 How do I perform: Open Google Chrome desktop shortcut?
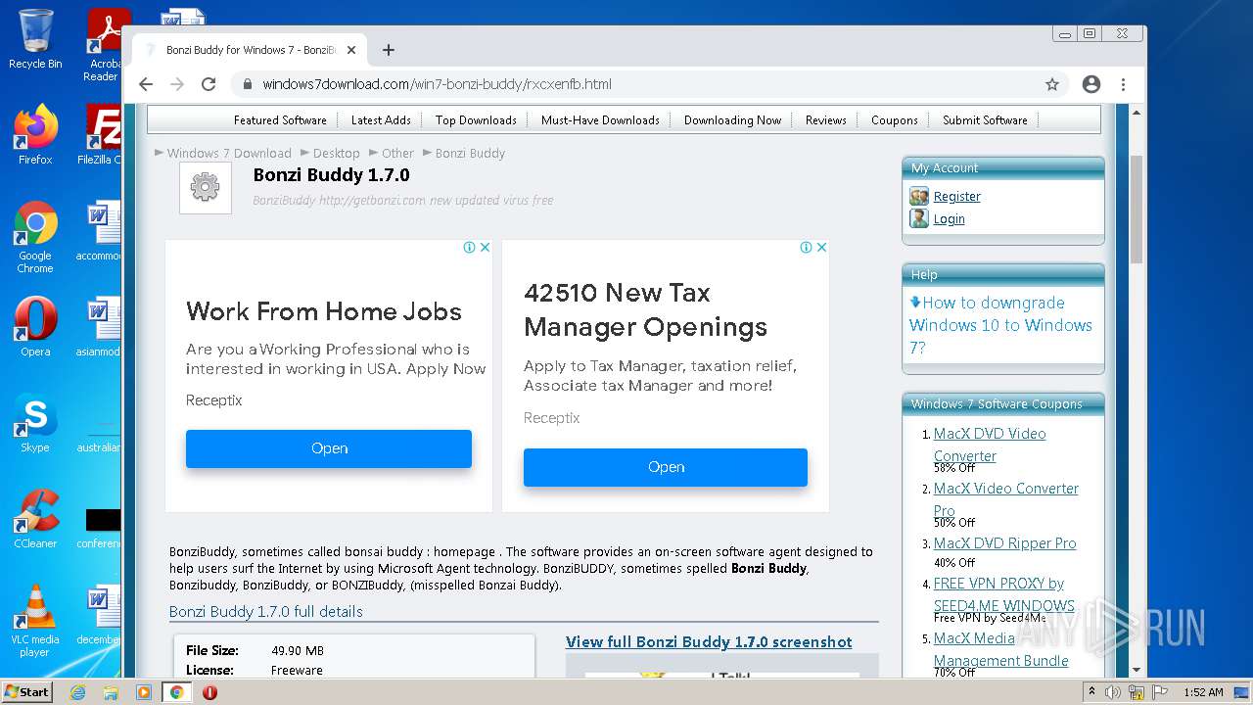point(35,237)
